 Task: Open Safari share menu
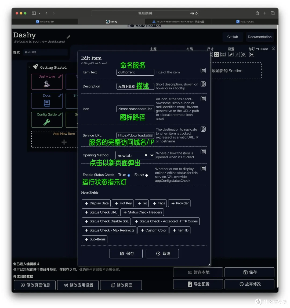coord(257,13)
